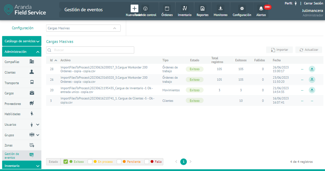Check the En proceso status filter

click(x=90, y=162)
